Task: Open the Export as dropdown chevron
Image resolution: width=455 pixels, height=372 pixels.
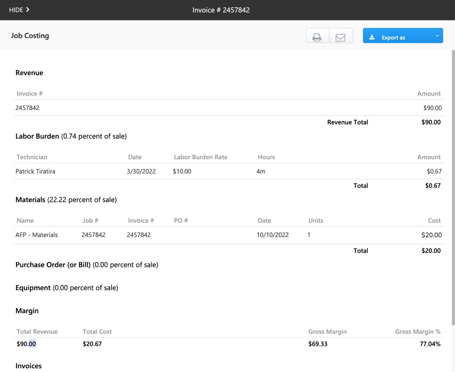Action: pos(437,36)
